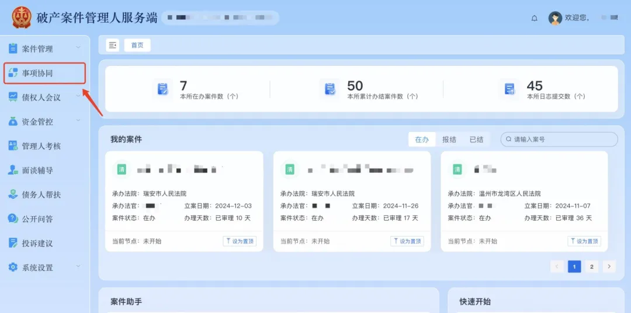Screen dimensions: 631x313
Task: Click the 案件管理 clipboard icon
Action: pos(13,48)
